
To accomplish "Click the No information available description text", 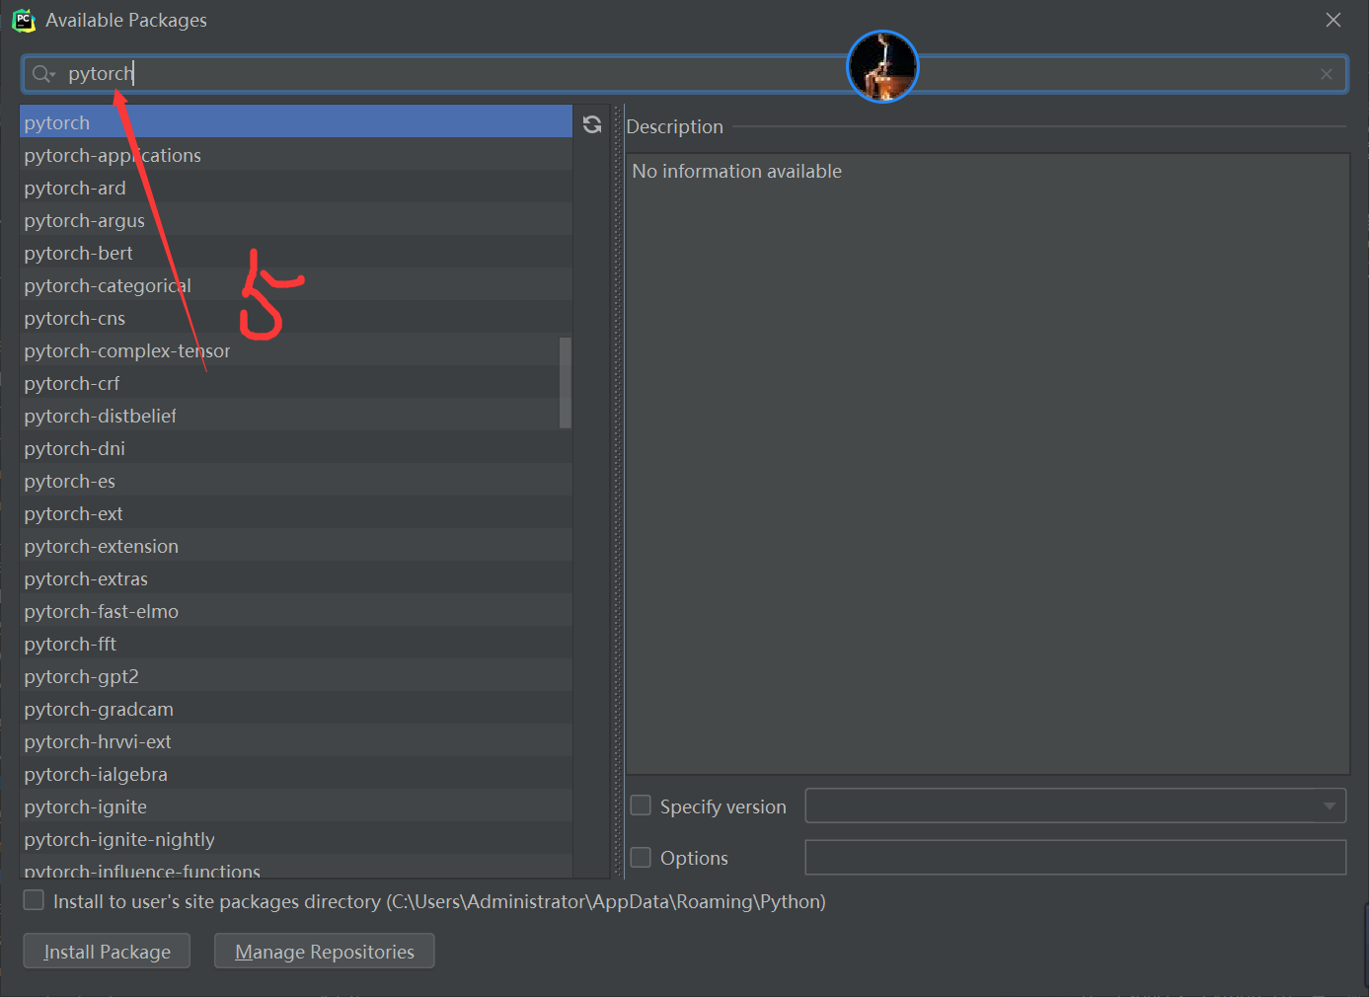I will (x=737, y=171).
